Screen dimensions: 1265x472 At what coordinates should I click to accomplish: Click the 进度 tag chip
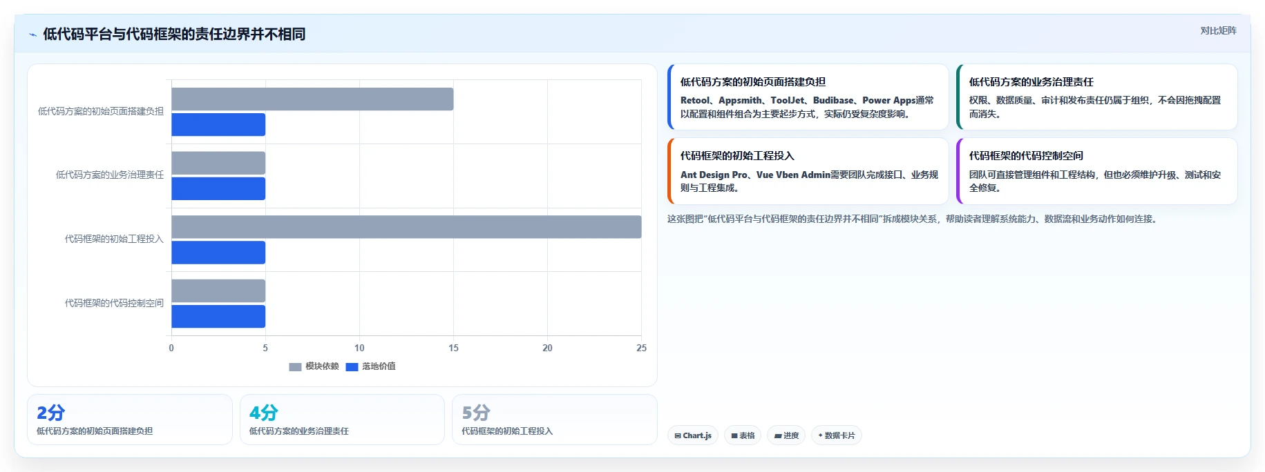click(786, 435)
